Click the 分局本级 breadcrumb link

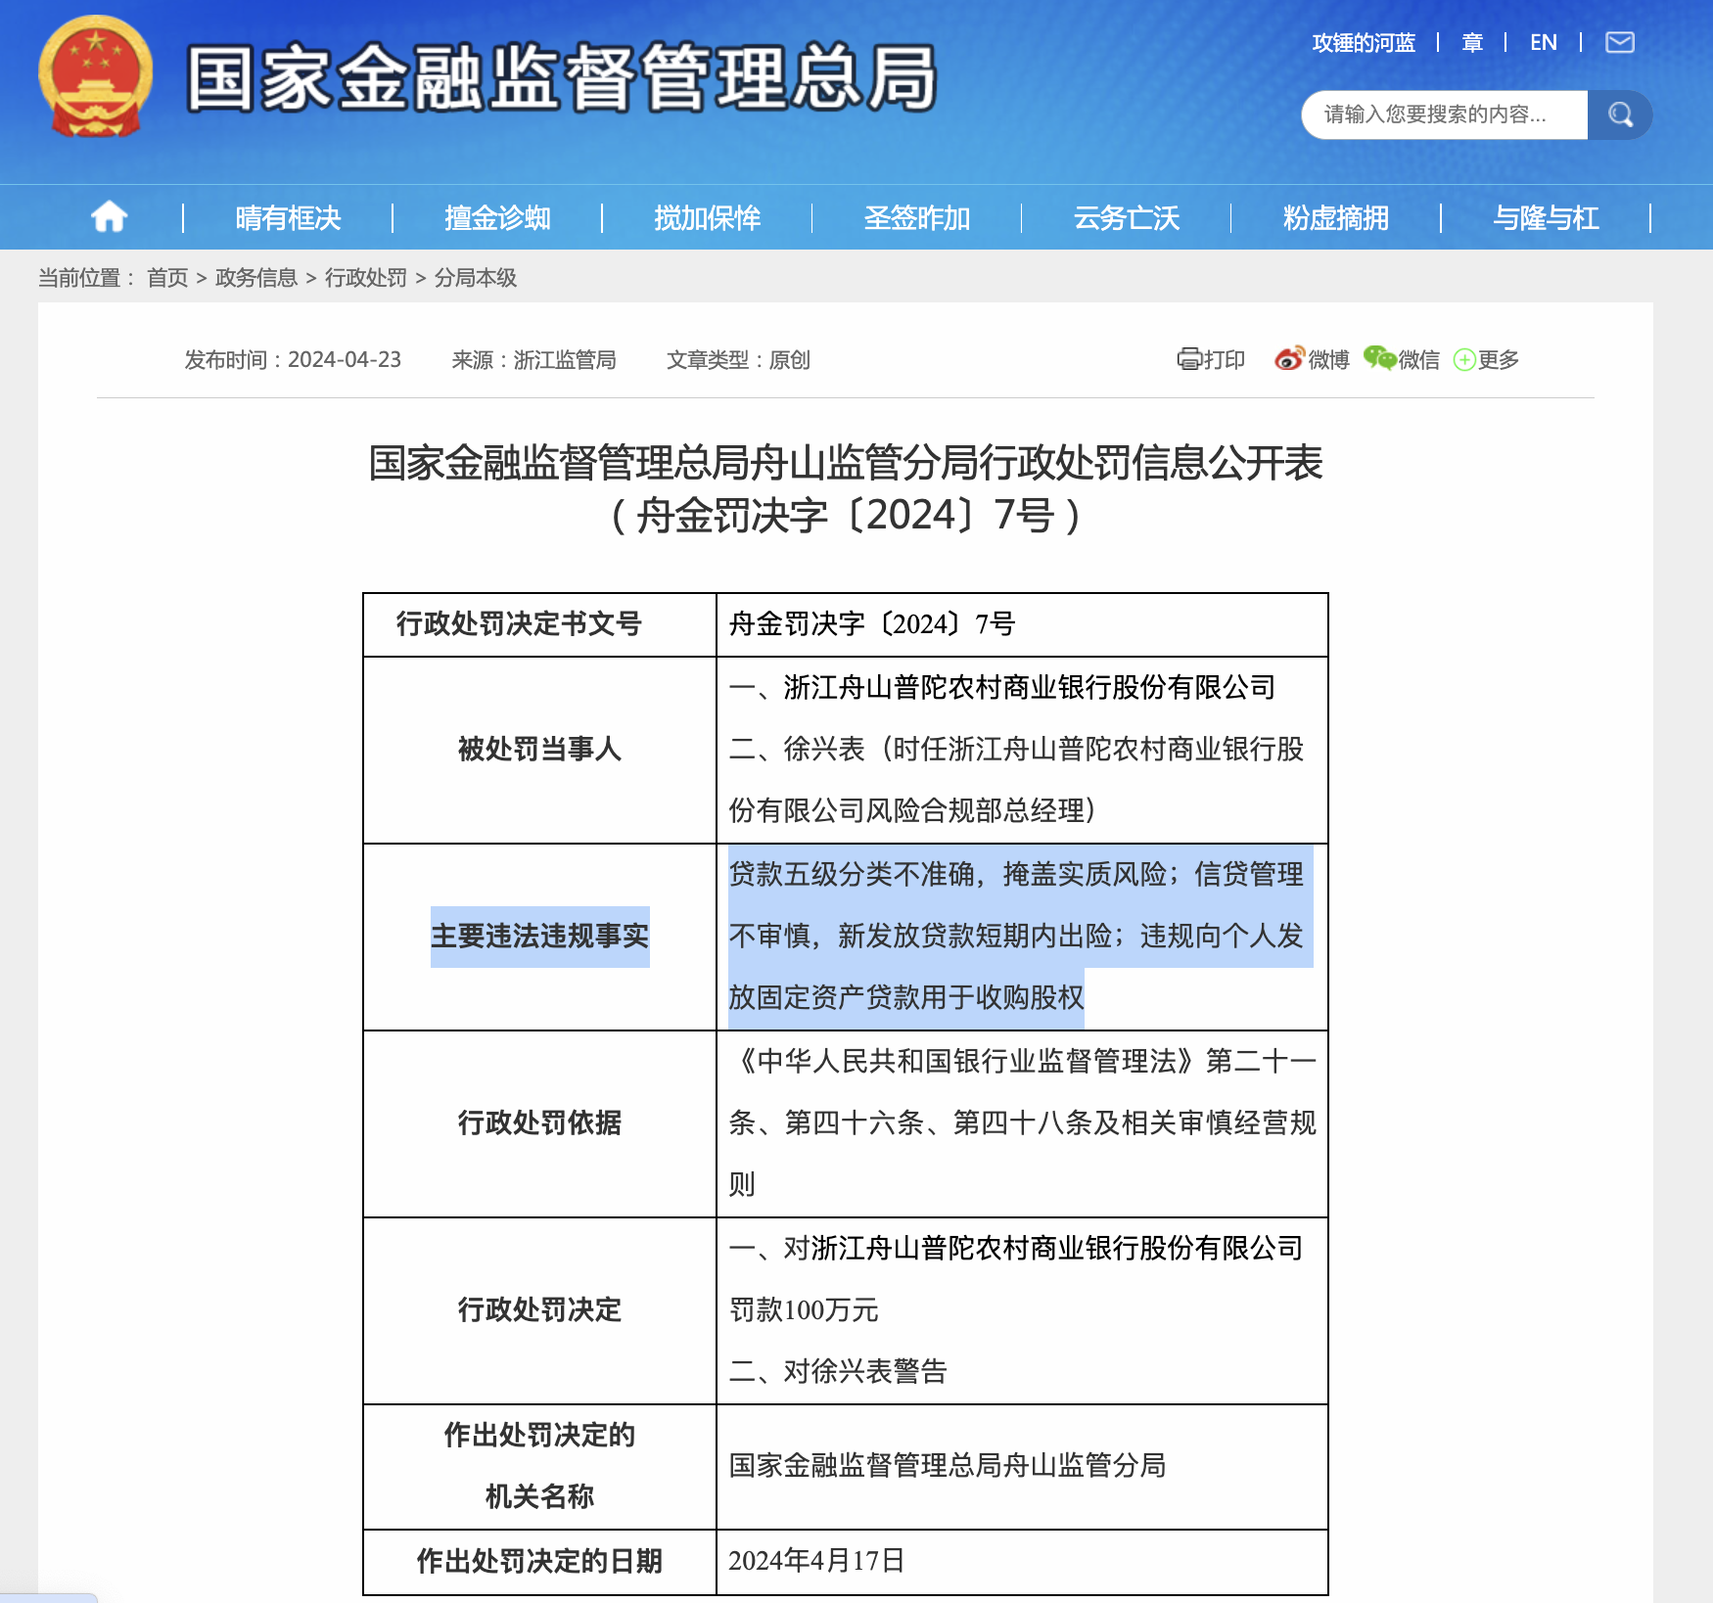tap(477, 279)
